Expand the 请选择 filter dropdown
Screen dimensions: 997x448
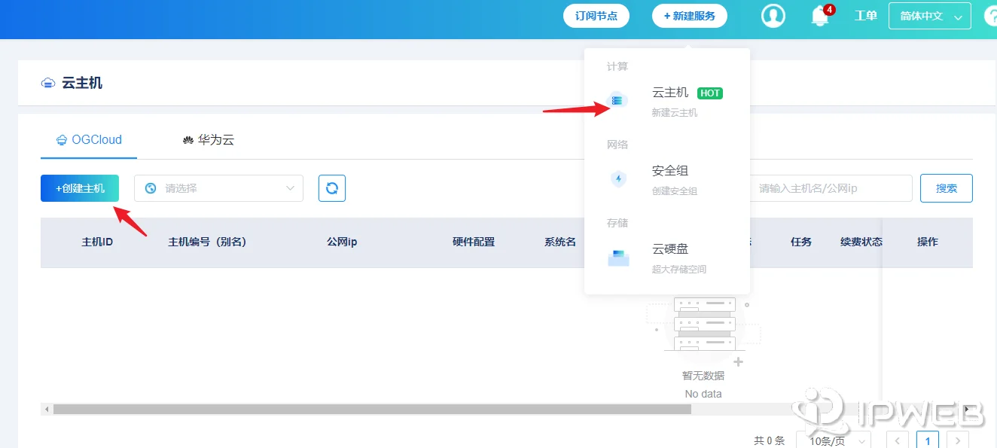218,188
